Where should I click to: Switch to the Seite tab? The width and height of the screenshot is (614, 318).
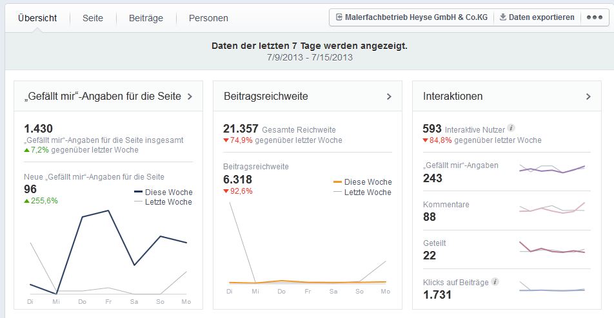pyautogui.click(x=93, y=18)
